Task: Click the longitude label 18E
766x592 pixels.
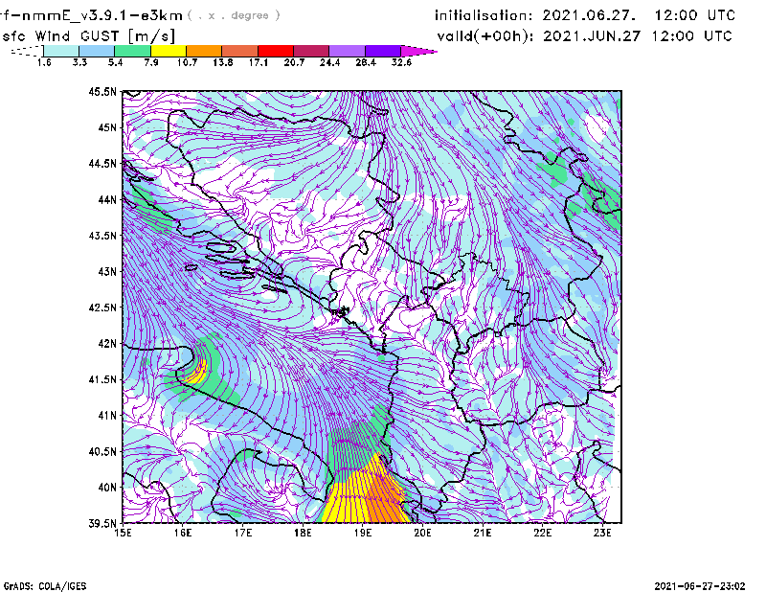Action: pos(303,534)
